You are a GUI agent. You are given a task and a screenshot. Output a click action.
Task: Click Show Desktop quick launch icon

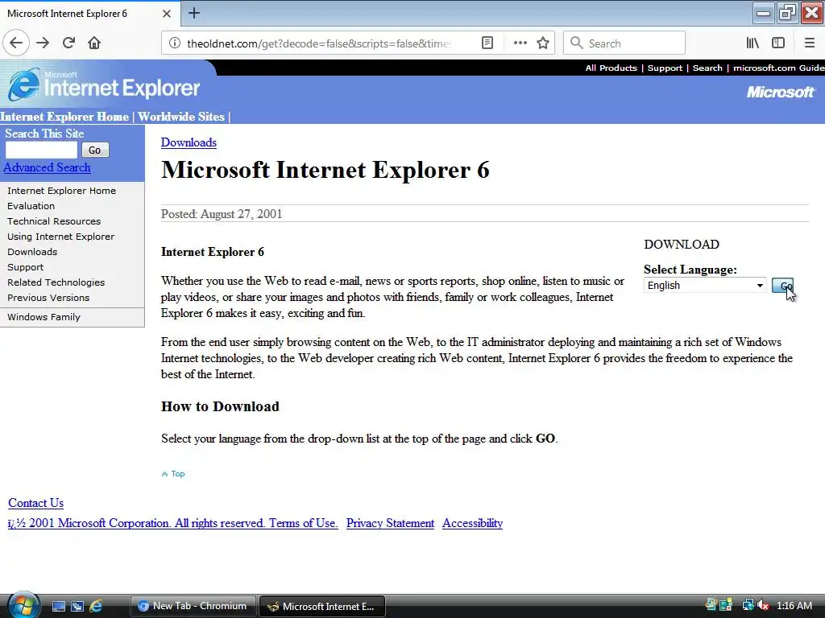point(58,606)
